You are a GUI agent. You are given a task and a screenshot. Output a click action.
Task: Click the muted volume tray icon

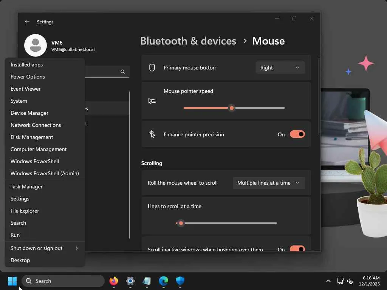(x=350, y=281)
